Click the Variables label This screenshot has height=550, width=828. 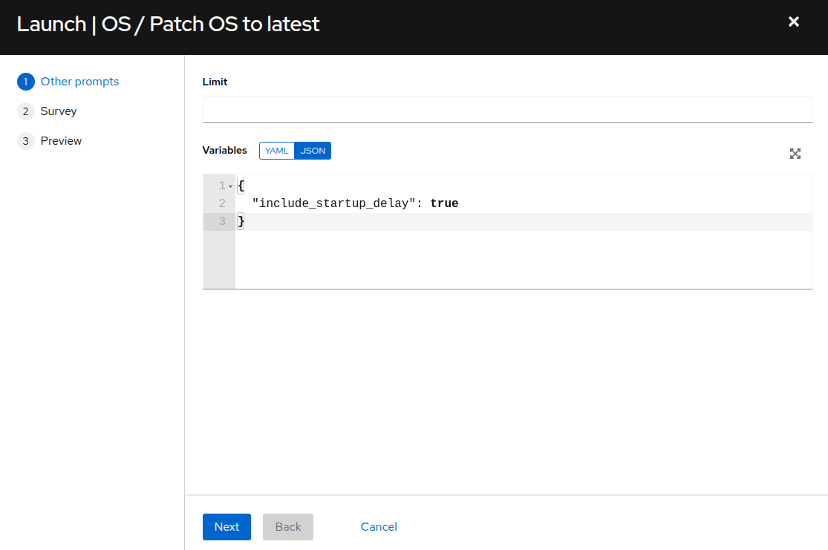(x=224, y=150)
